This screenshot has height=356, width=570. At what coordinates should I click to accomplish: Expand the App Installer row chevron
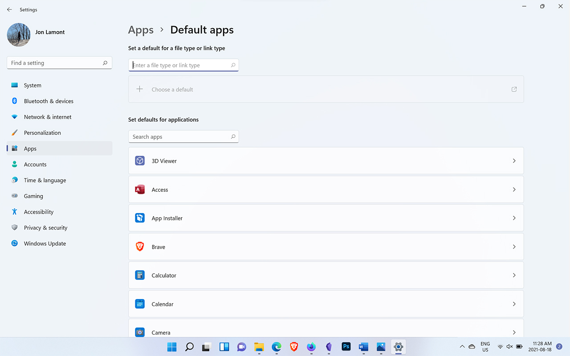(514, 218)
